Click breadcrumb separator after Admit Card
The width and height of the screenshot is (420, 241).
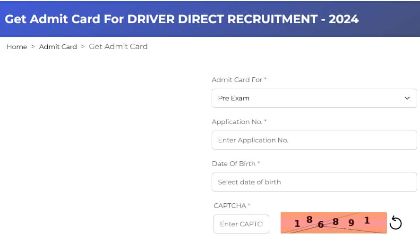tap(83, 47)
